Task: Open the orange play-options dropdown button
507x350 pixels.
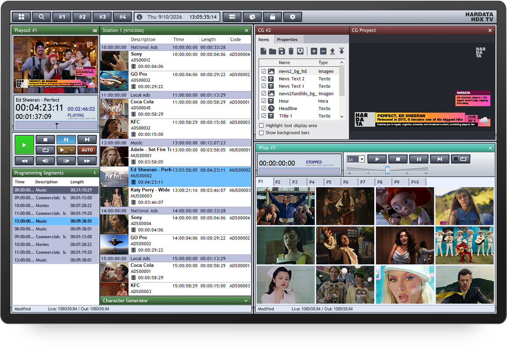Action: click(66, 150)
